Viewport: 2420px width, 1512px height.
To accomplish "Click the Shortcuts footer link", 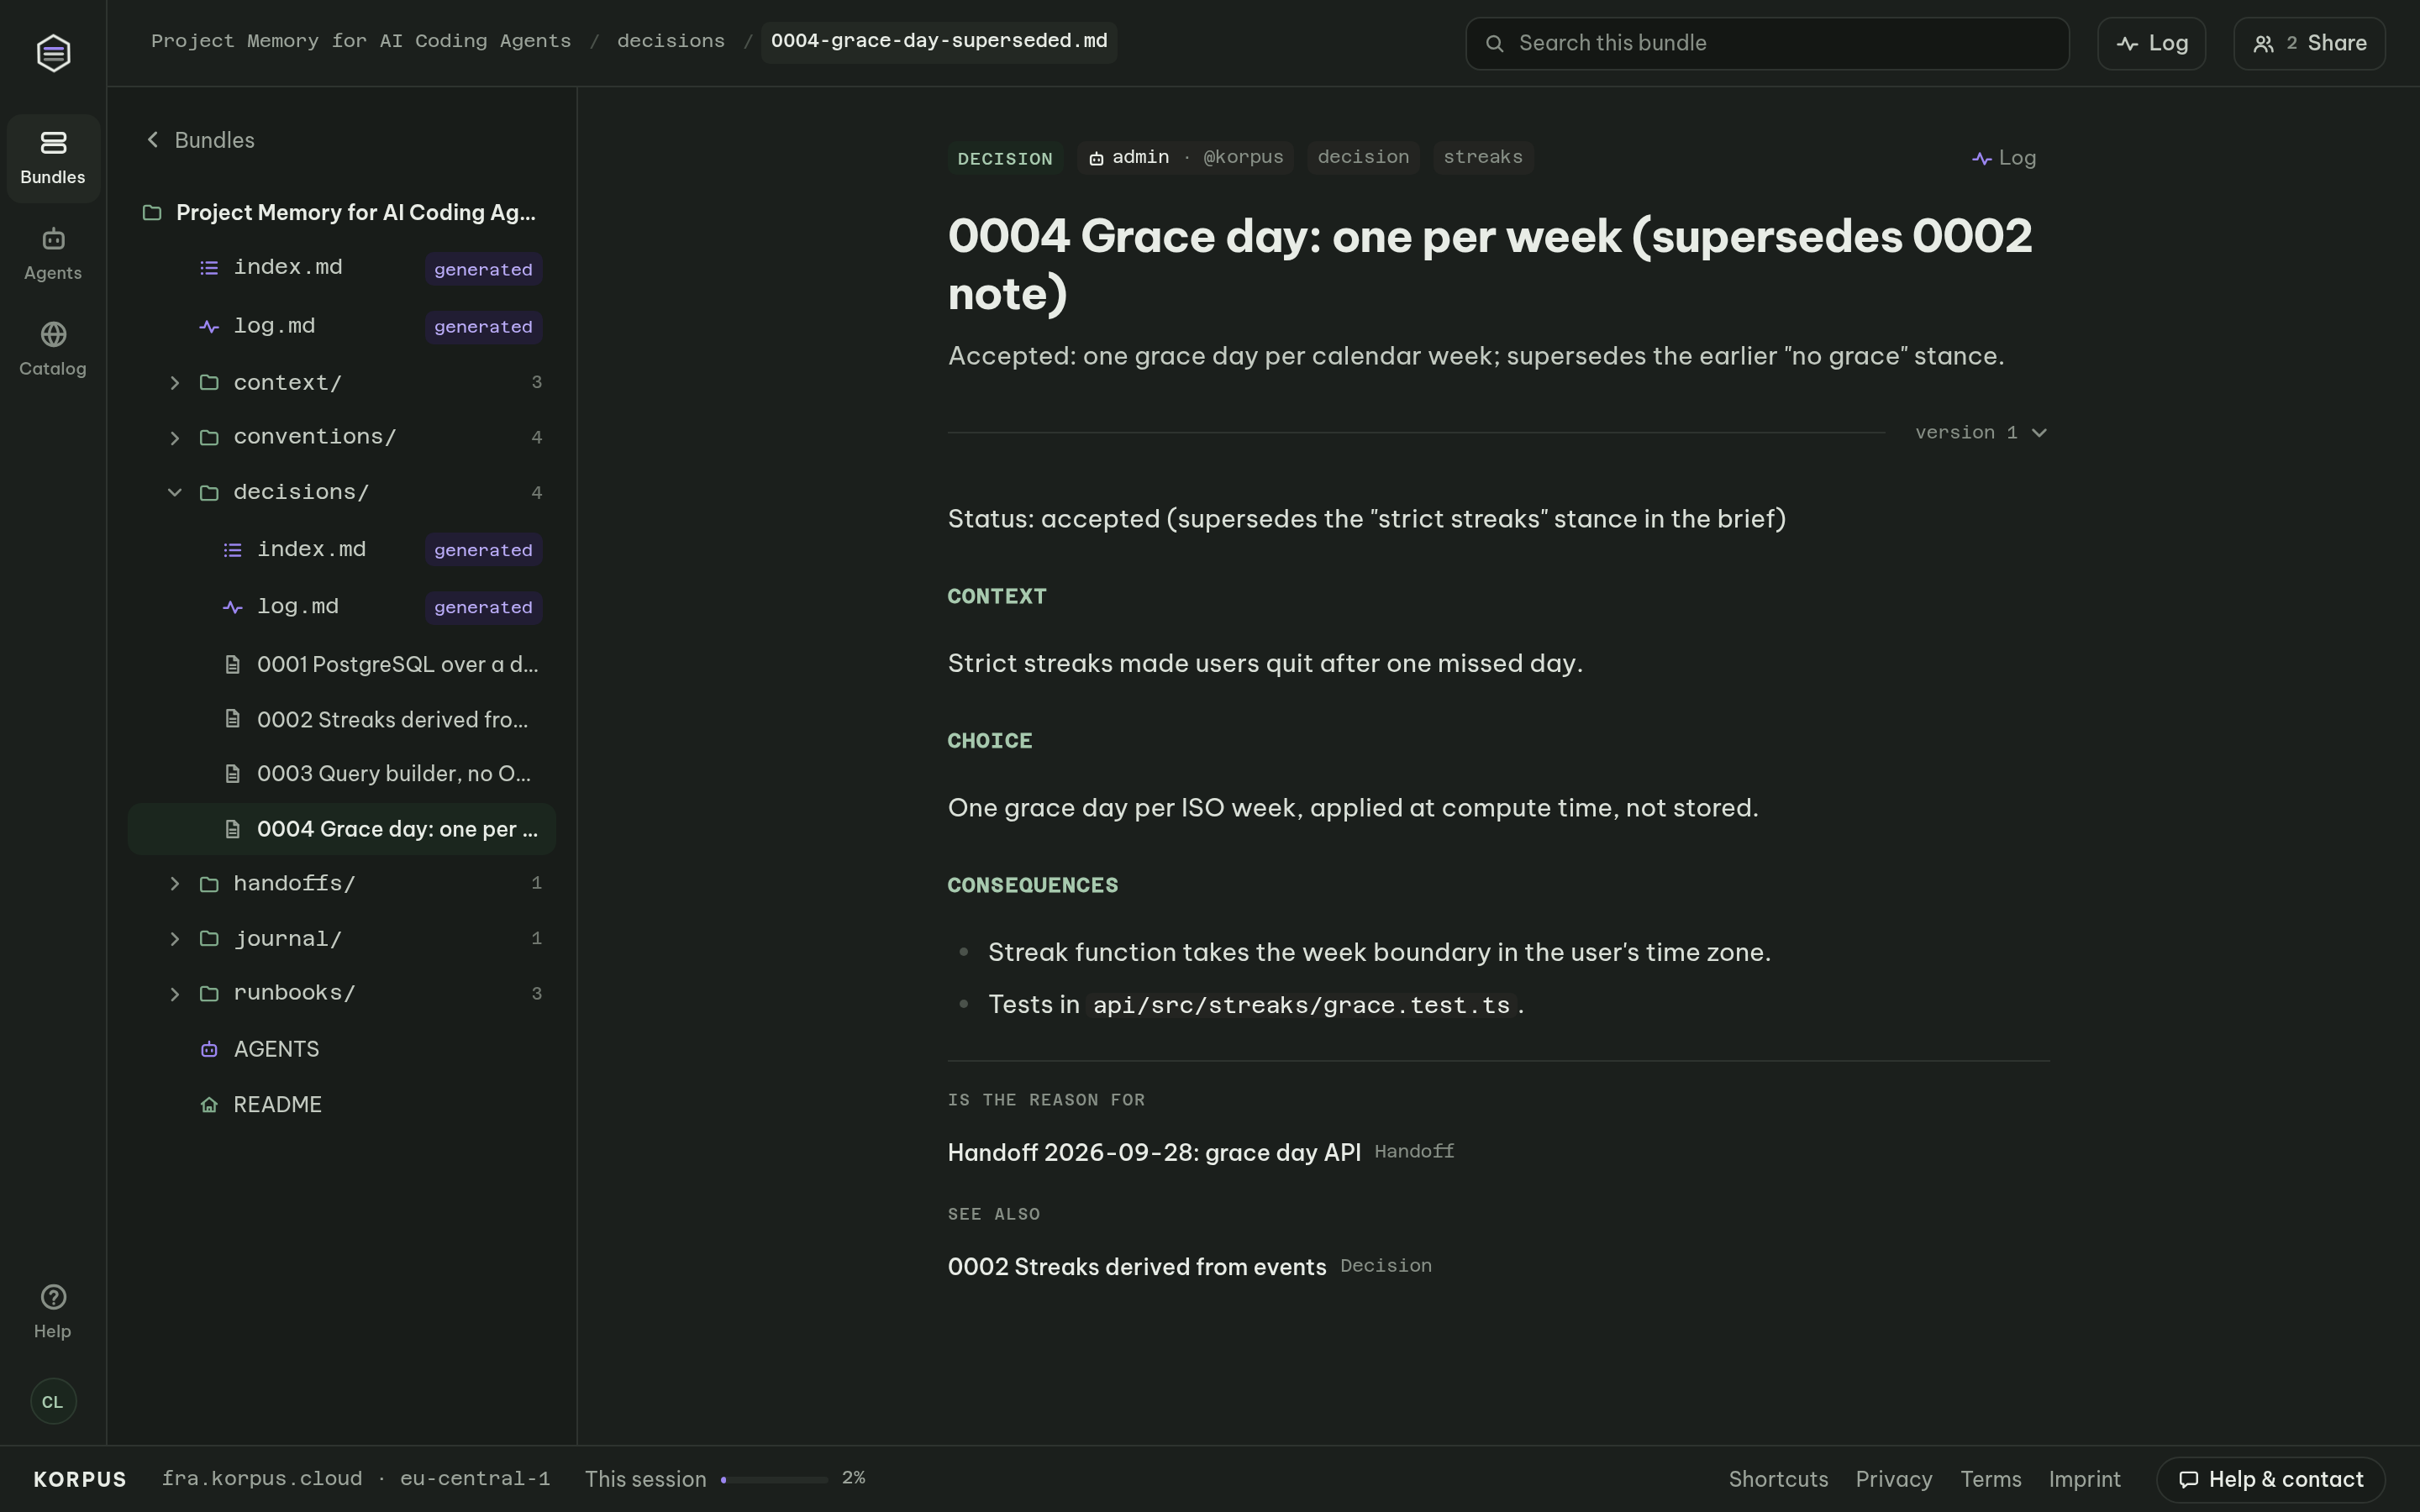I will point(1778,1479).
